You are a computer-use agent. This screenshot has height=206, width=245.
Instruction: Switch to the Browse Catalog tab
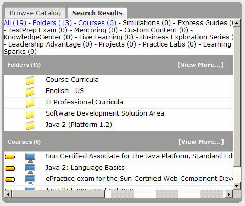pos(35,13)
